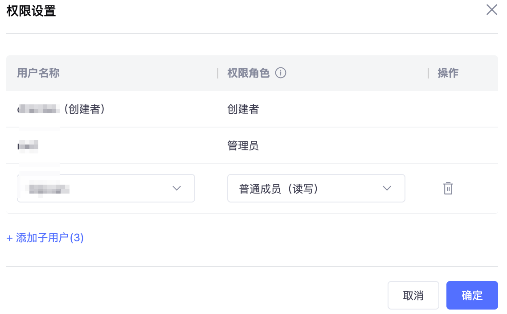Click the info icon beside 权限角色
This screenshot has height=314, width=507.
pos(281,73)
